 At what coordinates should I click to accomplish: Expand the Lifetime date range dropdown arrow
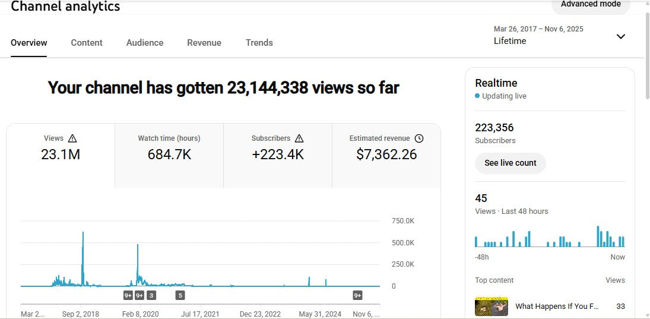click(x=620, y=36)
